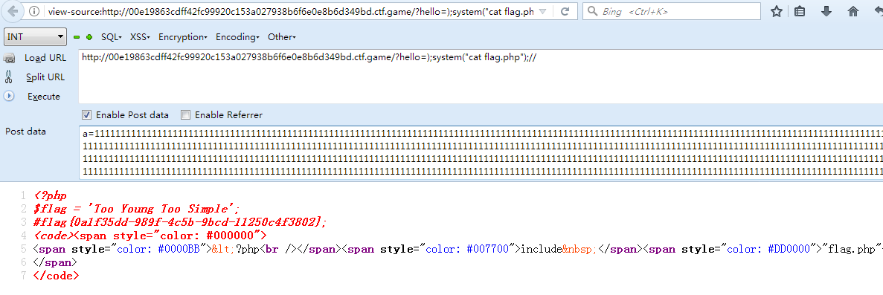Click the '<code>' tag on line 4

pos(54,236)
